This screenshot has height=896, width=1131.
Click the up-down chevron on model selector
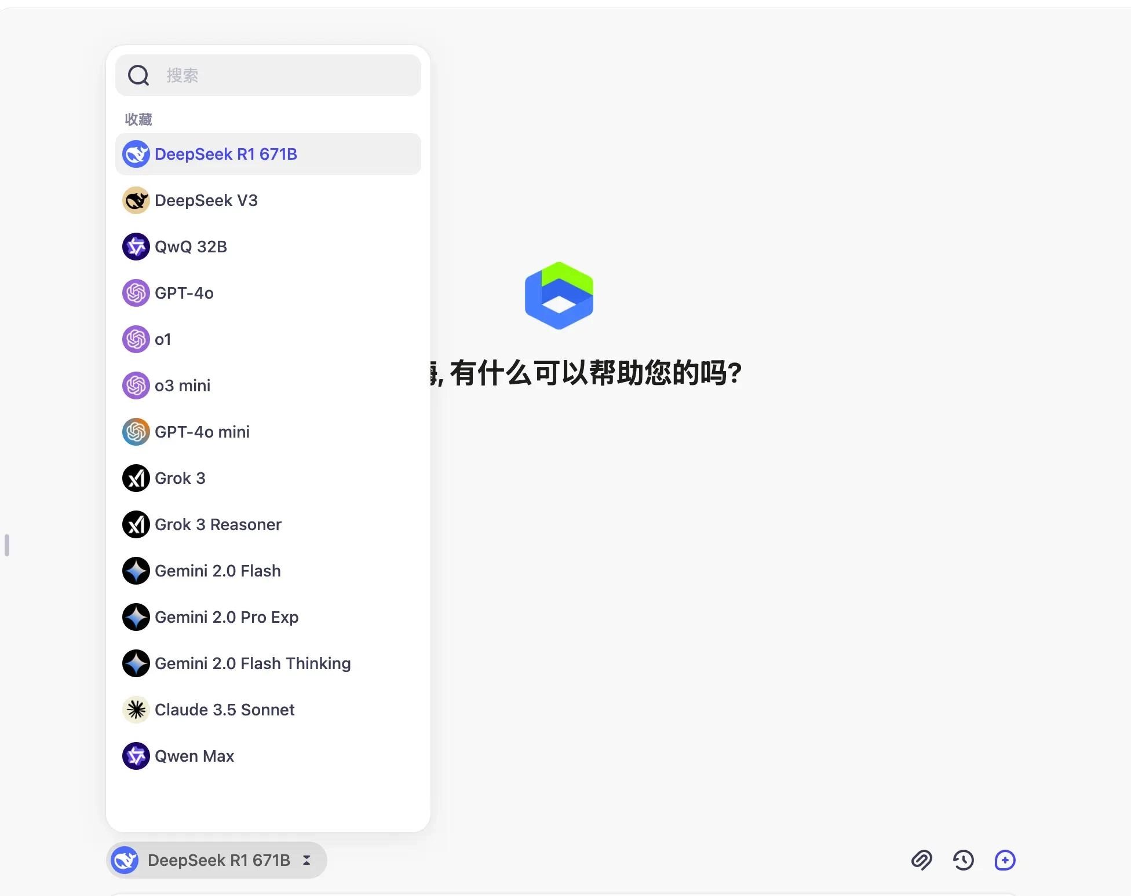coord(307,860)
